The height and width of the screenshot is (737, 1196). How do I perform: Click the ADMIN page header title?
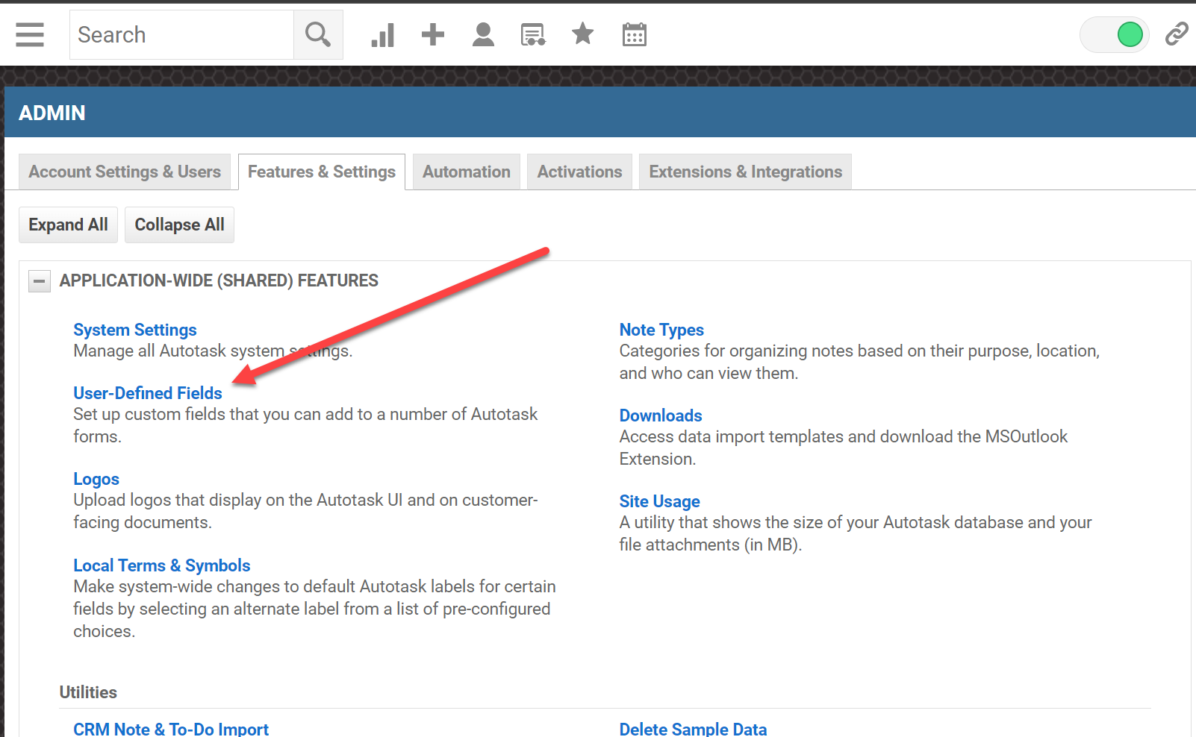tap(52, 113)
